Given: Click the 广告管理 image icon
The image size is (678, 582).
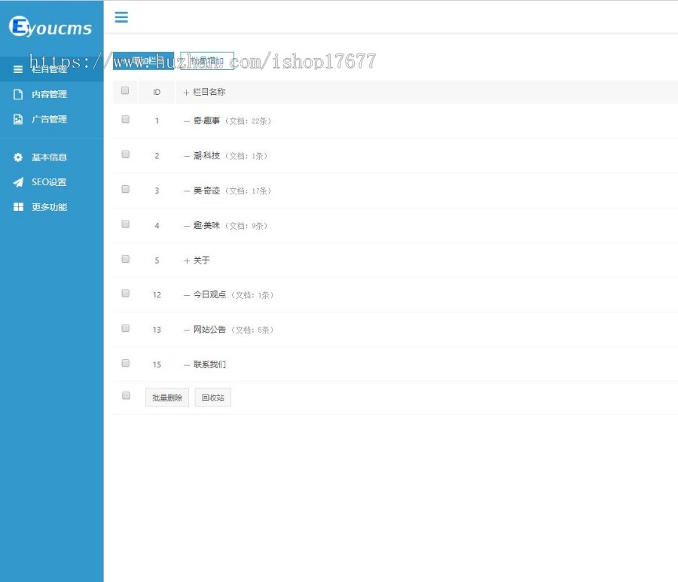Looking at the screenshot, I should [x=18, y=119].
